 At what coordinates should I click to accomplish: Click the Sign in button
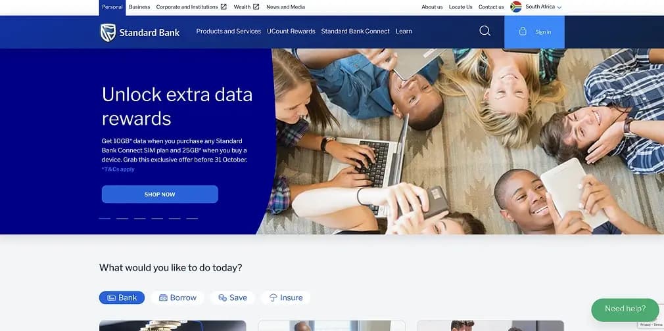(x=534, y=32)
